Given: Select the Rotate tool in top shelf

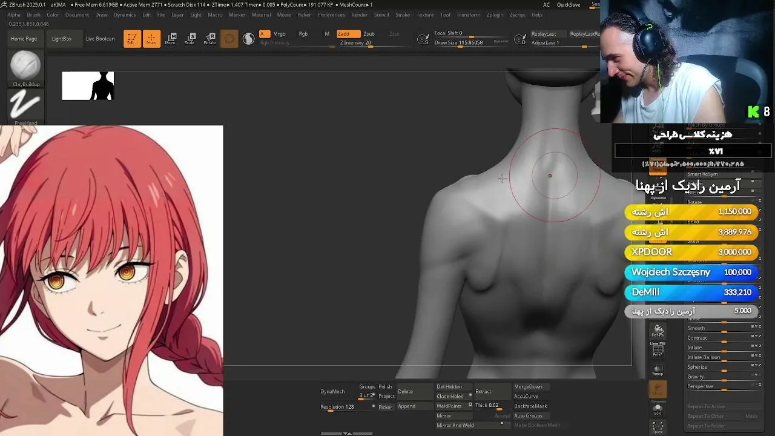Looking at the screenshot, I should coord(209,39).
